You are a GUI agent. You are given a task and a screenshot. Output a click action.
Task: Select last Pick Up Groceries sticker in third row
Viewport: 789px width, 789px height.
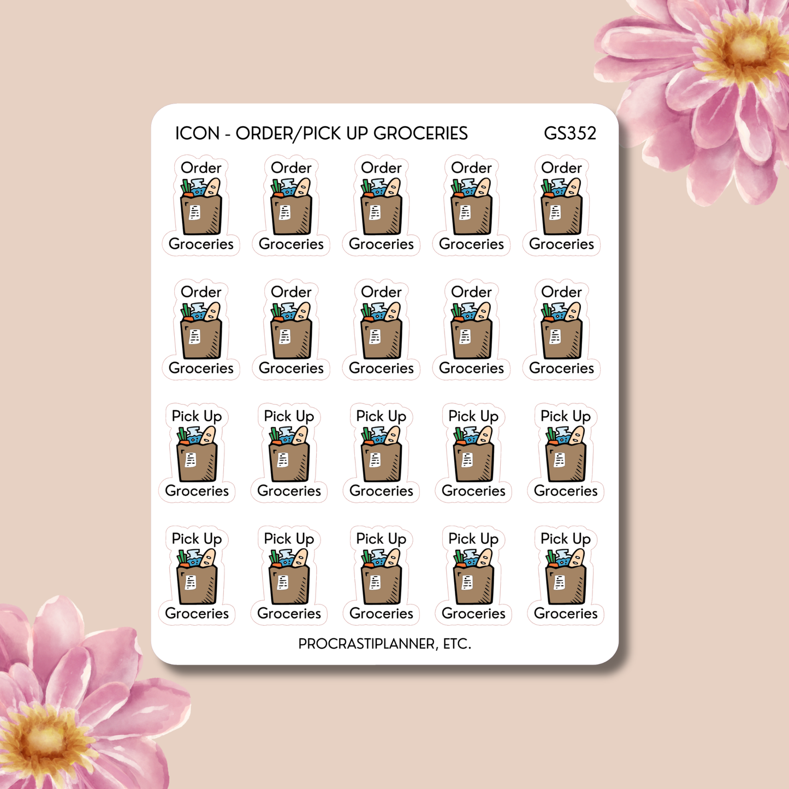pos(566,453)
